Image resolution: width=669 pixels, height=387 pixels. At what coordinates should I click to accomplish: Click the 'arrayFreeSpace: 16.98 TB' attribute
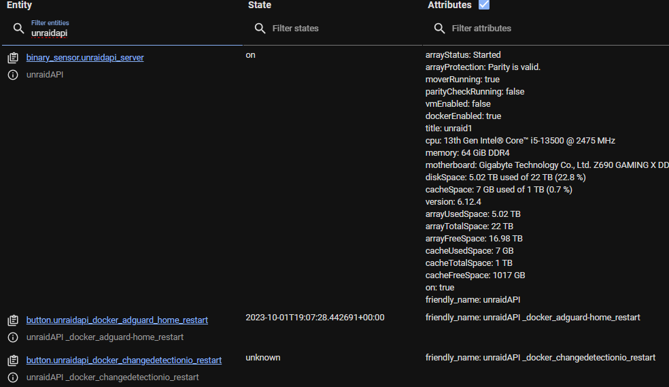474,239
